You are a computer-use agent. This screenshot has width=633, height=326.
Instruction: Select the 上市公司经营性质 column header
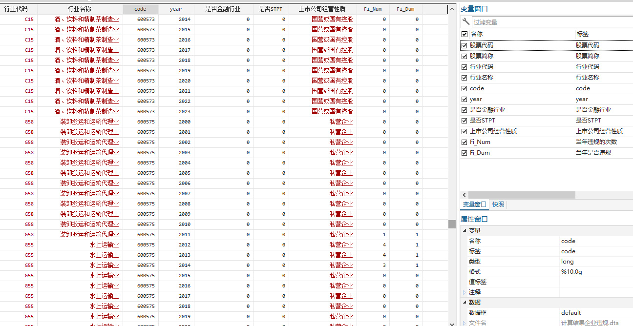[322, 9]
